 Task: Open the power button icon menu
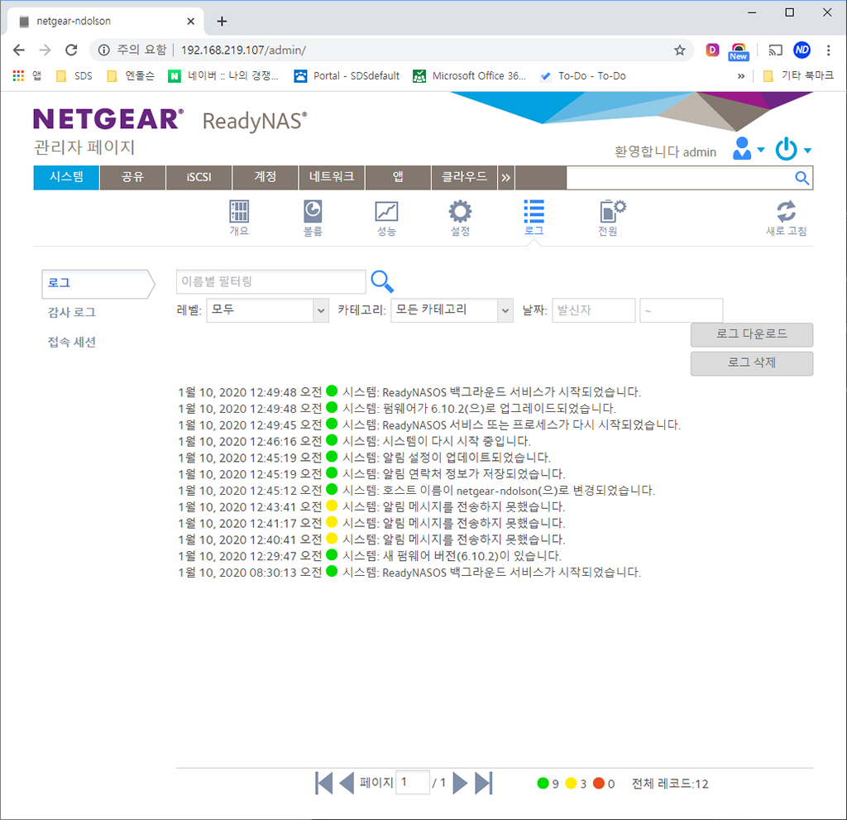(x=786, y=149)
